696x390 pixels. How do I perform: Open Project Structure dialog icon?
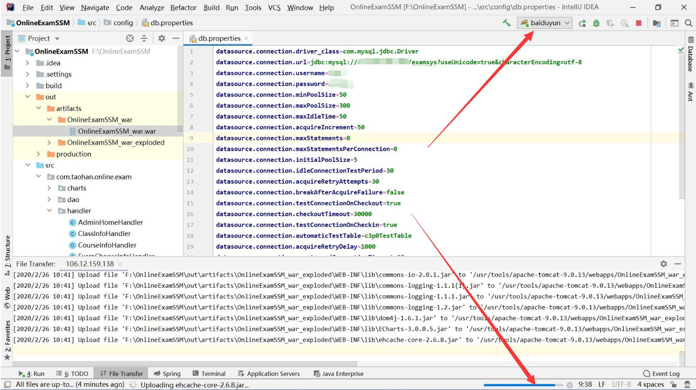[x=657, y=23]
